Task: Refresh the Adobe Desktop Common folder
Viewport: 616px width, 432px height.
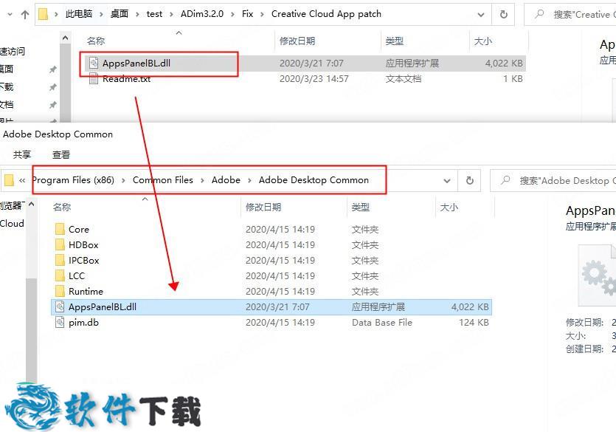Action: (469, 180)
